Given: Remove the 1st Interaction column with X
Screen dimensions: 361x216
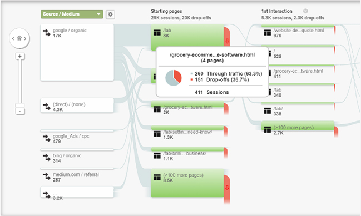Looking at the screenshot, I should point(305,11).
